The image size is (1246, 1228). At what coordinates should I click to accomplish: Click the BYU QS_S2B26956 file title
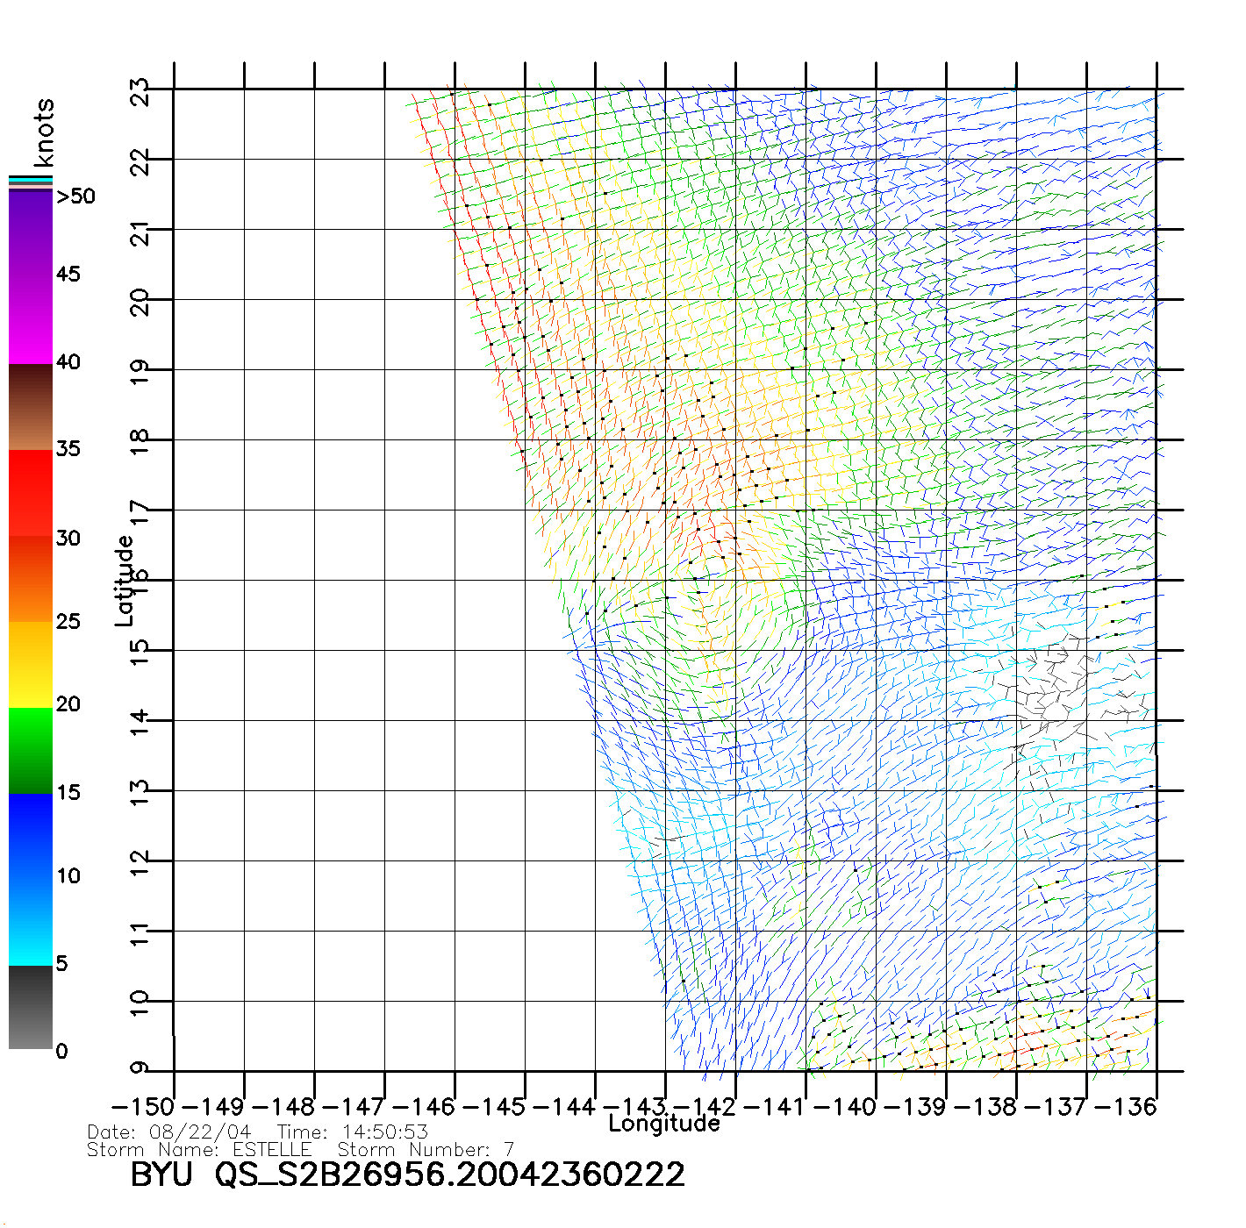click(x=407, y=1174)
